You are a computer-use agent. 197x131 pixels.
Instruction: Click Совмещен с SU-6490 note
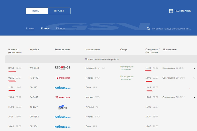174,78
